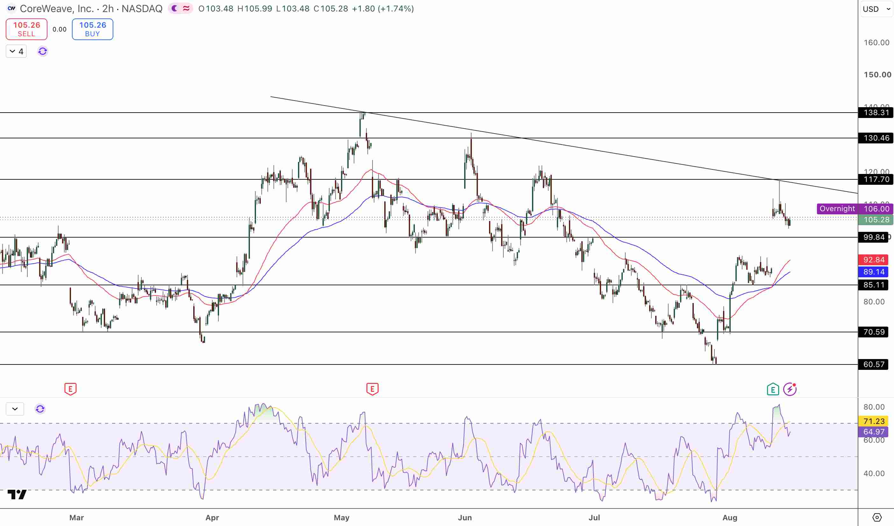Click the purple 64.97 RSI value label
Screen dimensions: 894x526
[x=873, y=432]
